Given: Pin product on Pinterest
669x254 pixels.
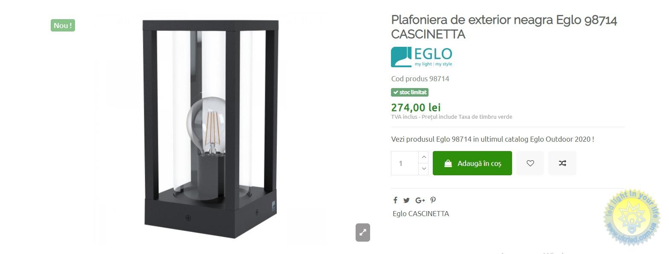Looking at the screenshot, I should coord(433,200).
